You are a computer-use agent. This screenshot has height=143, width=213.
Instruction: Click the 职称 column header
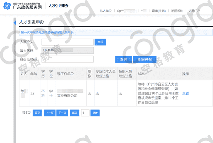coord(89,74)
